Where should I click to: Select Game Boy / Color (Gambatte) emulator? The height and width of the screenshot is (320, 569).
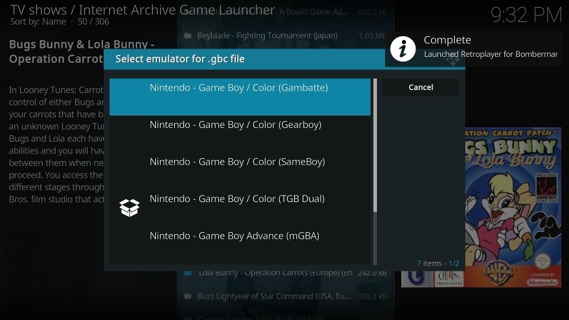240,97
